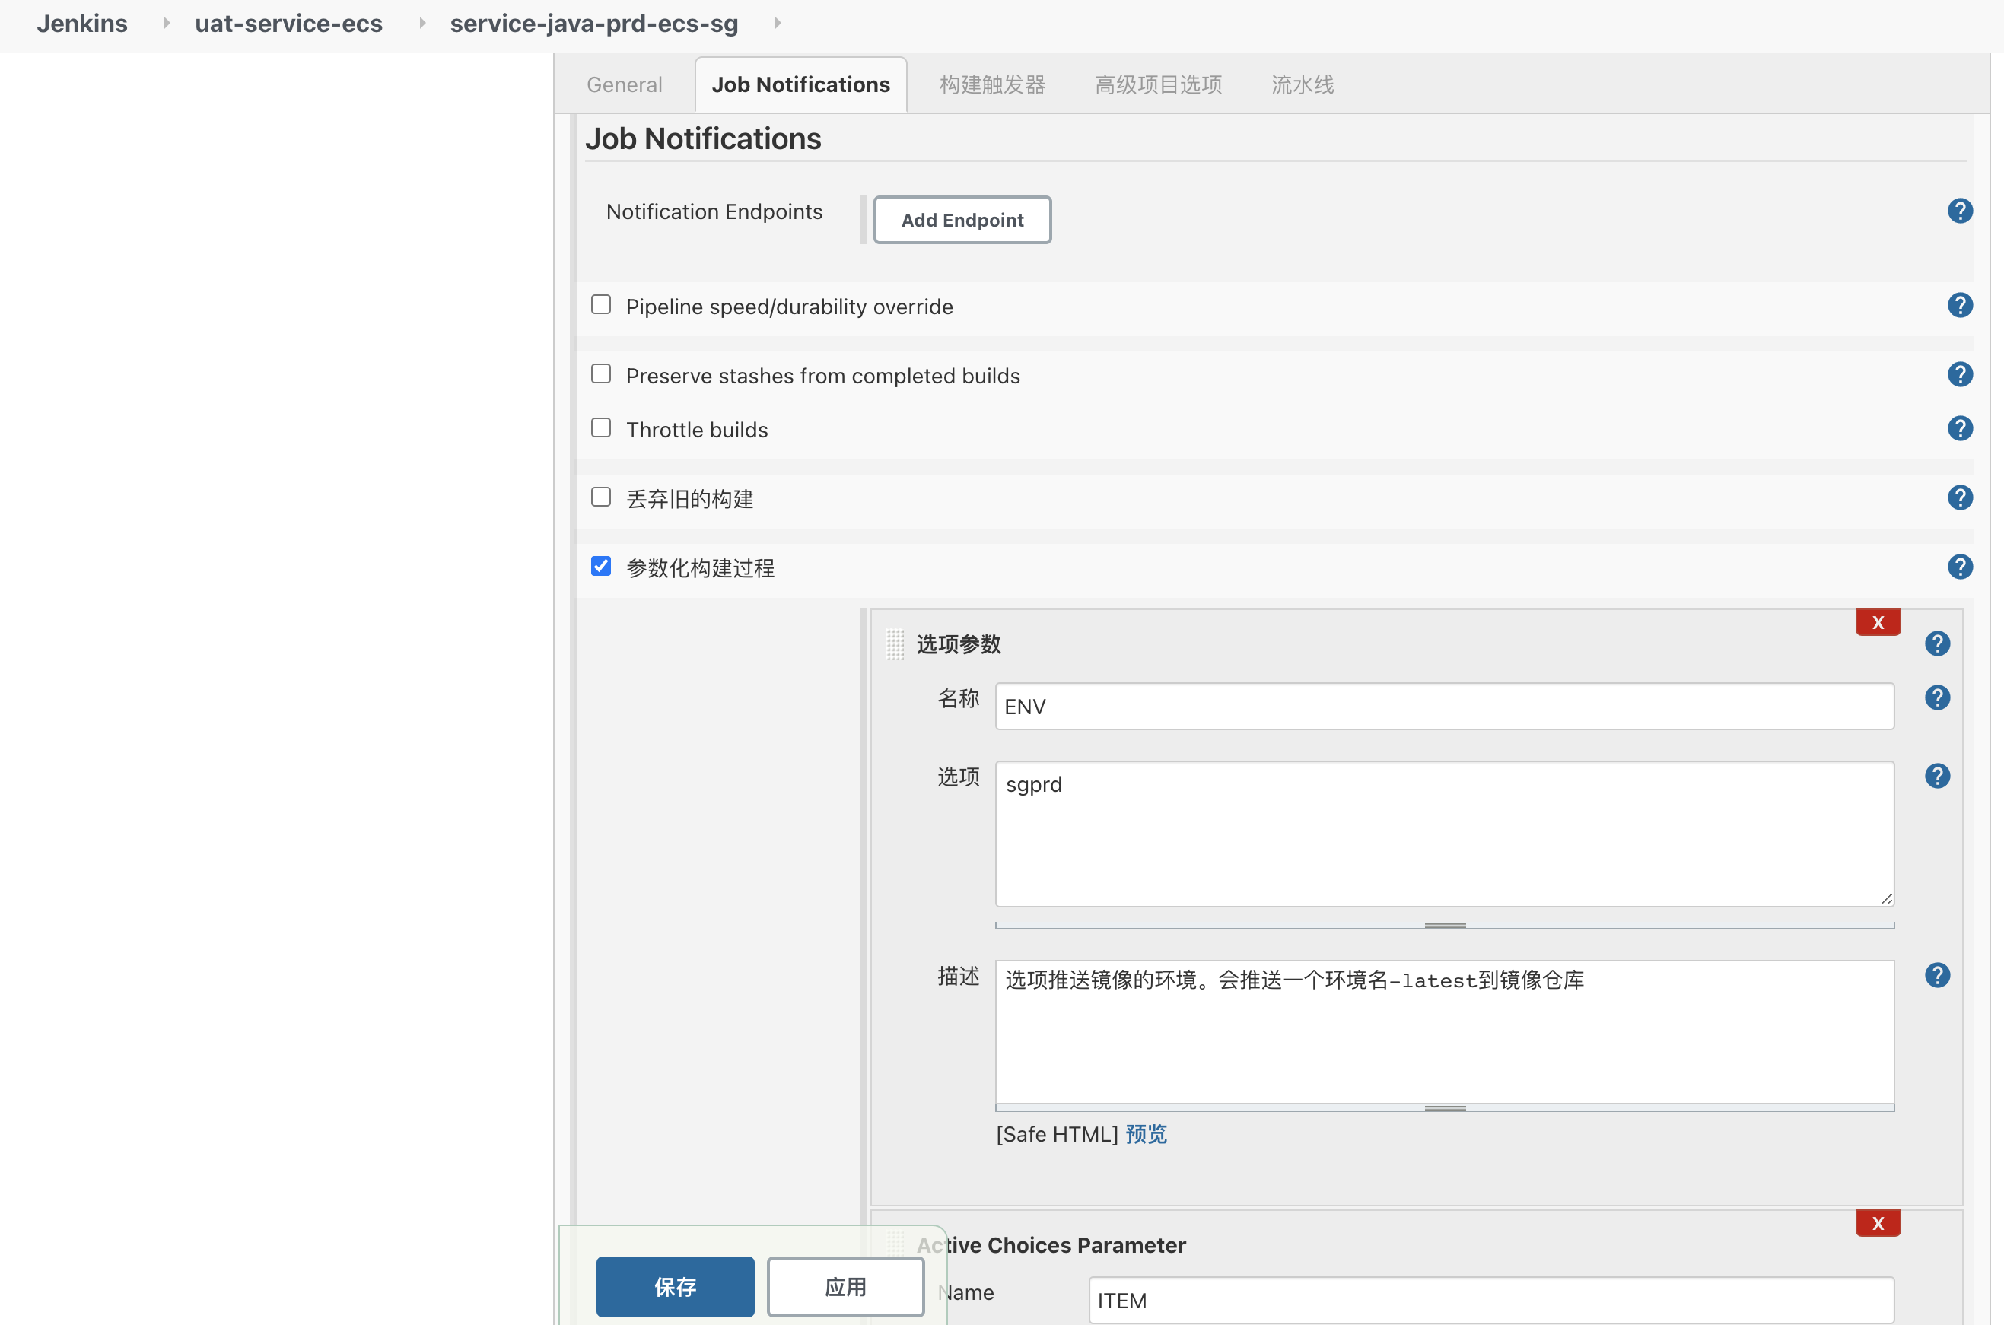Image resolution: width=2004 pixels, height=1325 pixels.
Task: Open help for Throttle builds
Action: pos(1959,428)
